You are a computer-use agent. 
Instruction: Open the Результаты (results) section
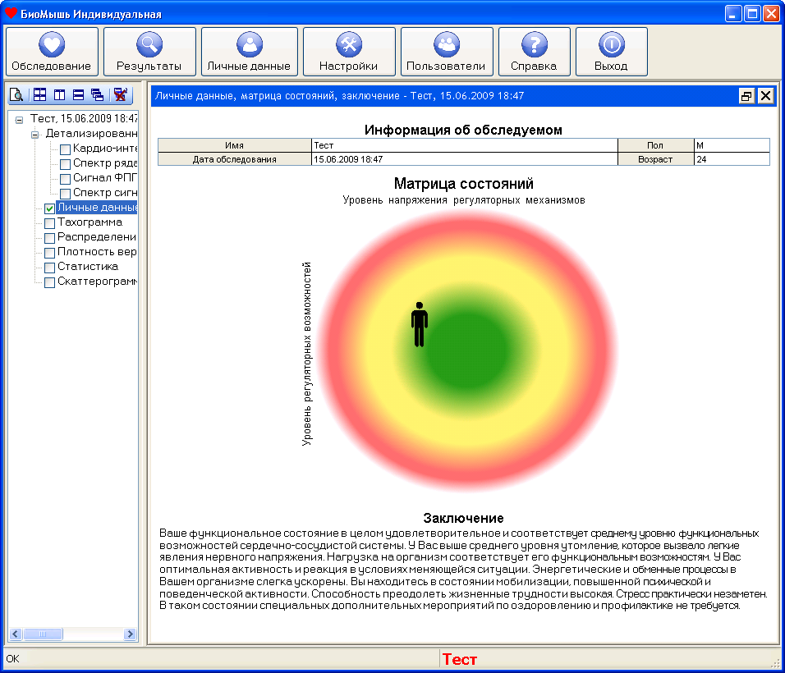(x=149, y=52)
